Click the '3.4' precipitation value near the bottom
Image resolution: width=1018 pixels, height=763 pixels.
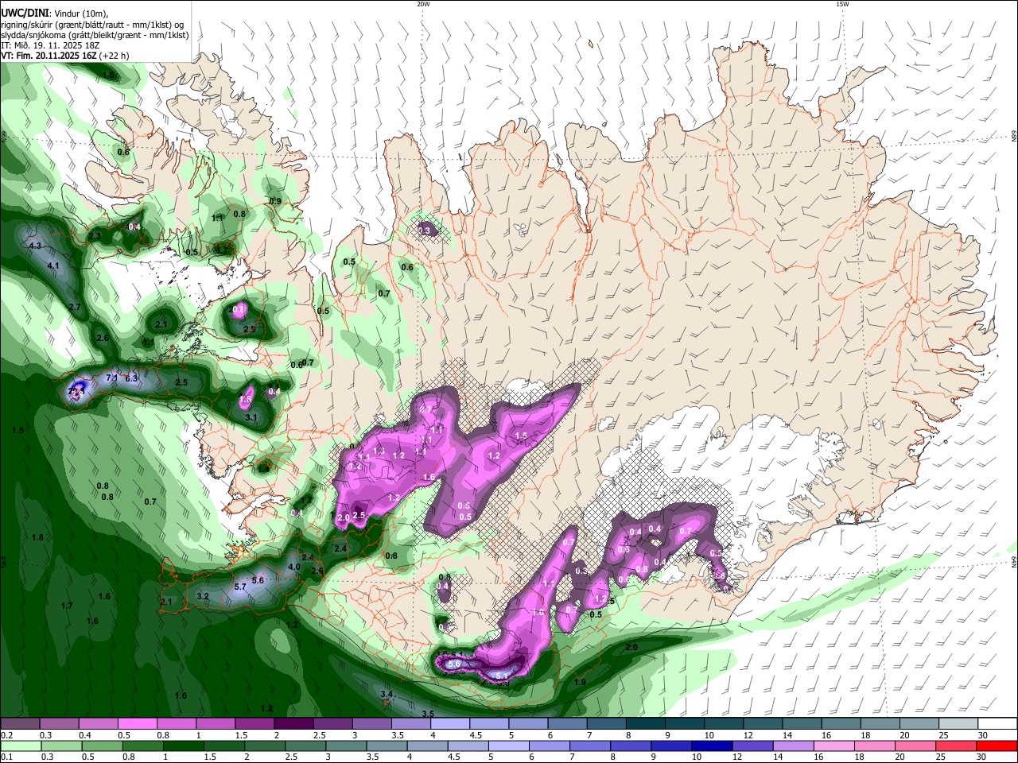387,695
